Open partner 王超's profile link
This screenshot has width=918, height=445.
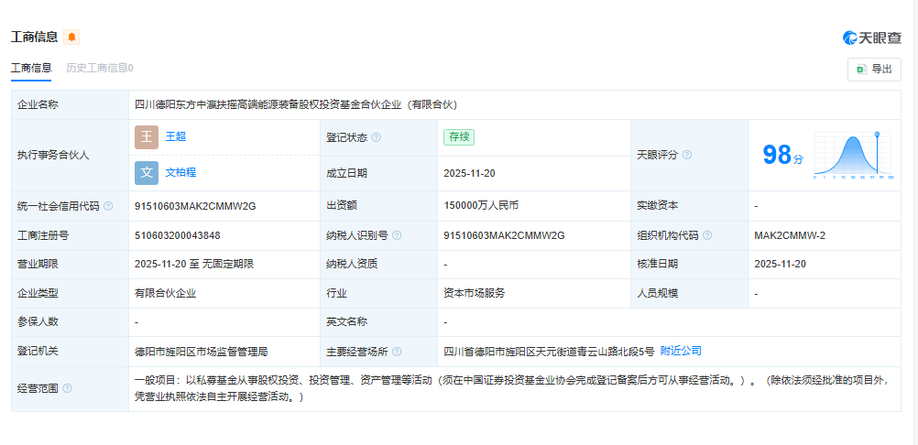(176, 136)
